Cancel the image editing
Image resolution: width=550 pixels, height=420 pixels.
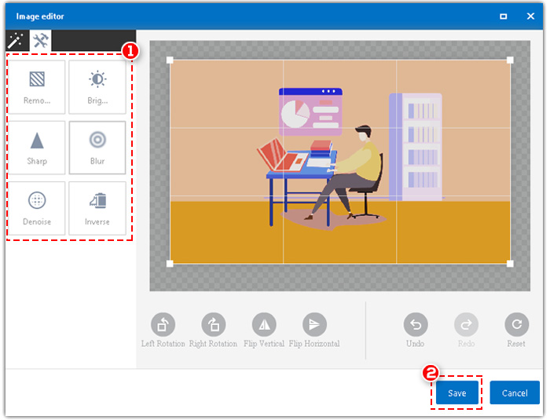(x=515, y=393)
